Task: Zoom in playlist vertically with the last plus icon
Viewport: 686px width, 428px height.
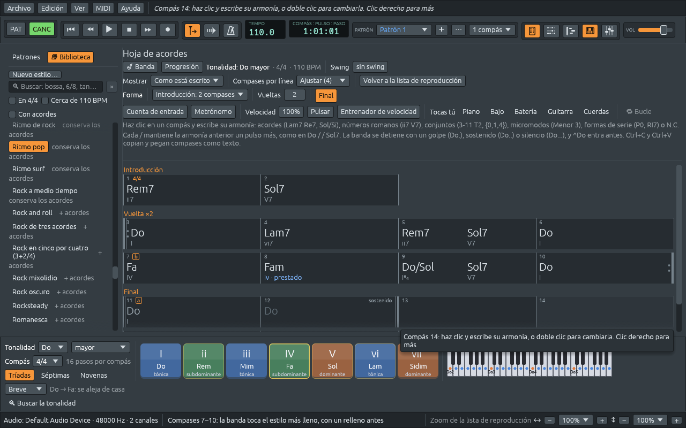Action: (x=676, y=421)
